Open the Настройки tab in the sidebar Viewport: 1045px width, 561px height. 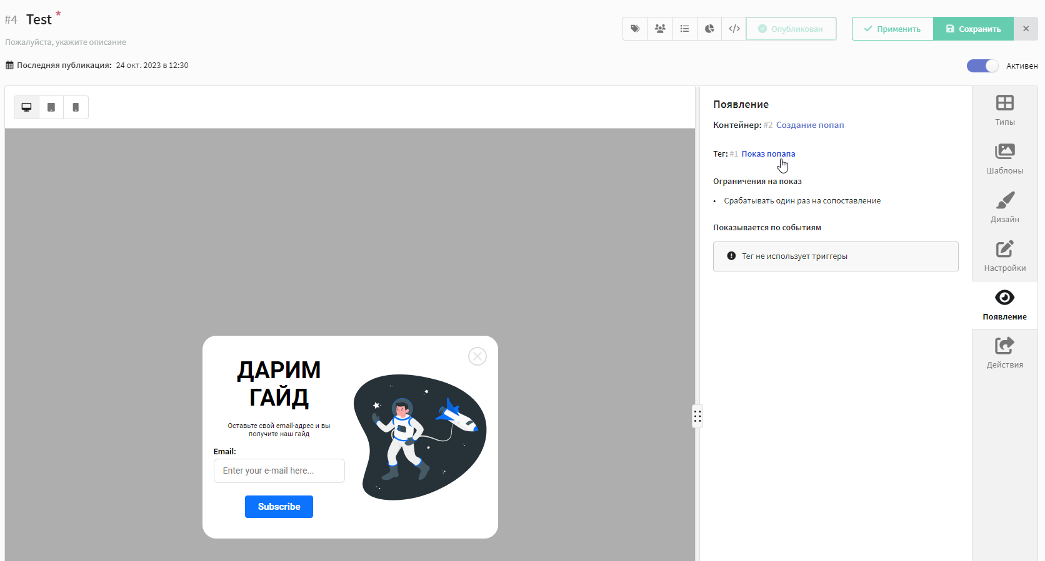[x=1005, y=256]
